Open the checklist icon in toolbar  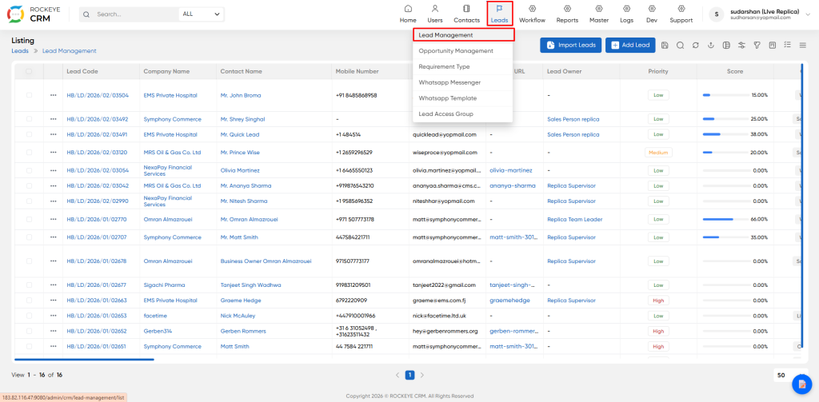[x=788, y=46]
